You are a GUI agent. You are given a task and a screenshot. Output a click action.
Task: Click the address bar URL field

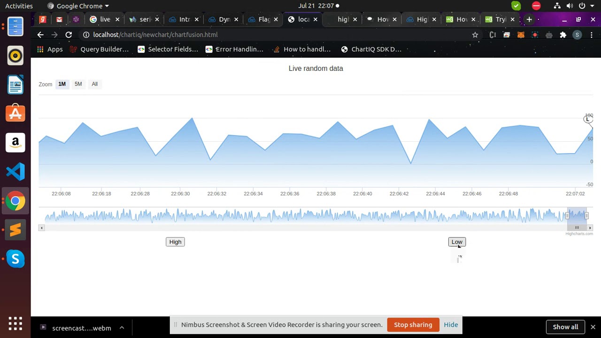[277, 35]
